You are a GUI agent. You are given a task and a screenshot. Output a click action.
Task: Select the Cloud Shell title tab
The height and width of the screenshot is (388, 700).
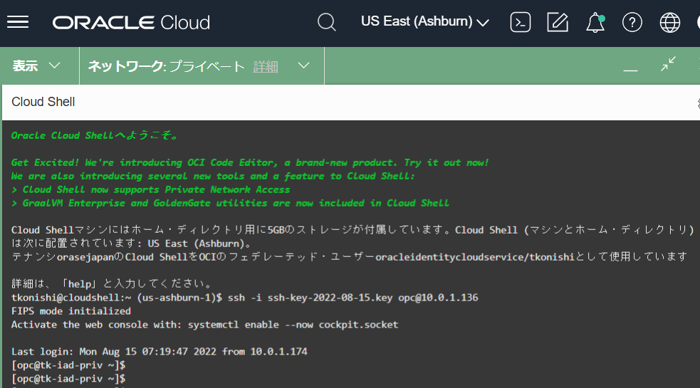[43, 102]
